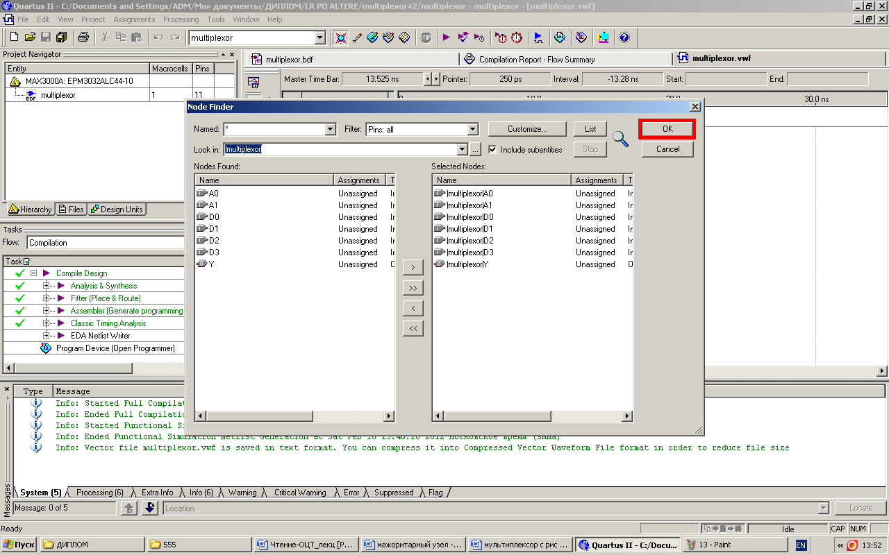Open the Look in dropdown arrow
The height and width of the screenshot is (555, 889).
pyautogui.click(x=462, y=149)
